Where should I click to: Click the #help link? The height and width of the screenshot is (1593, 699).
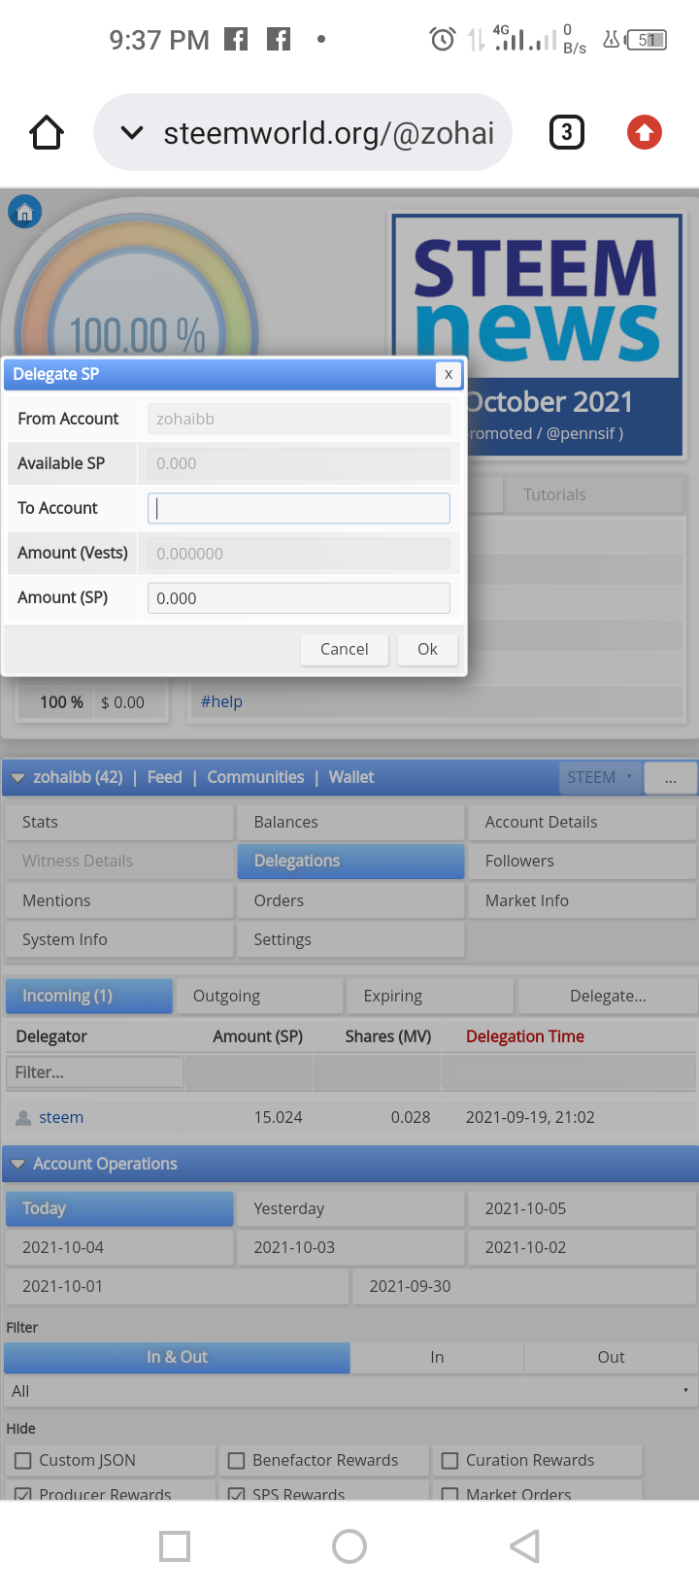click(x=221, y=702)
